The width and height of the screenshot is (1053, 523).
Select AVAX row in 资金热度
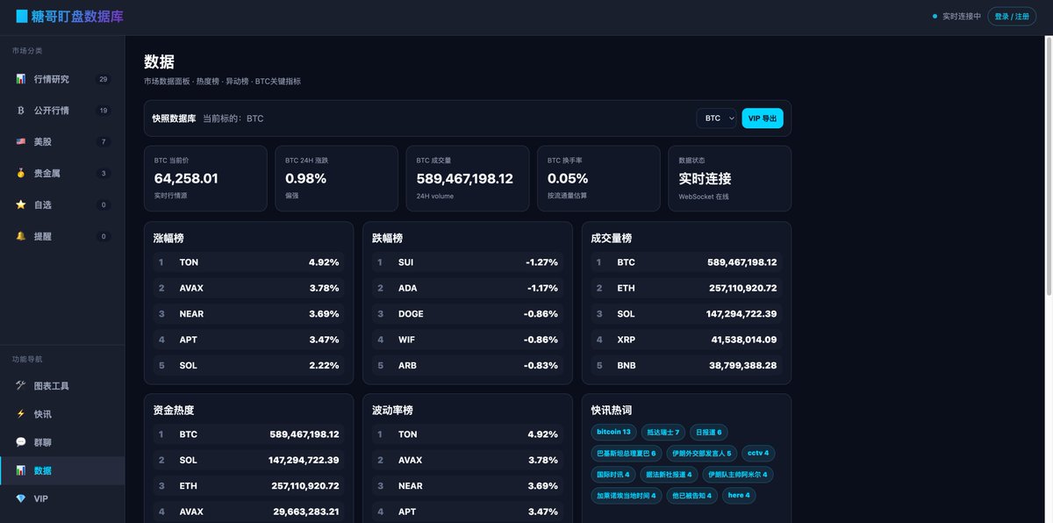click(248, 512)
